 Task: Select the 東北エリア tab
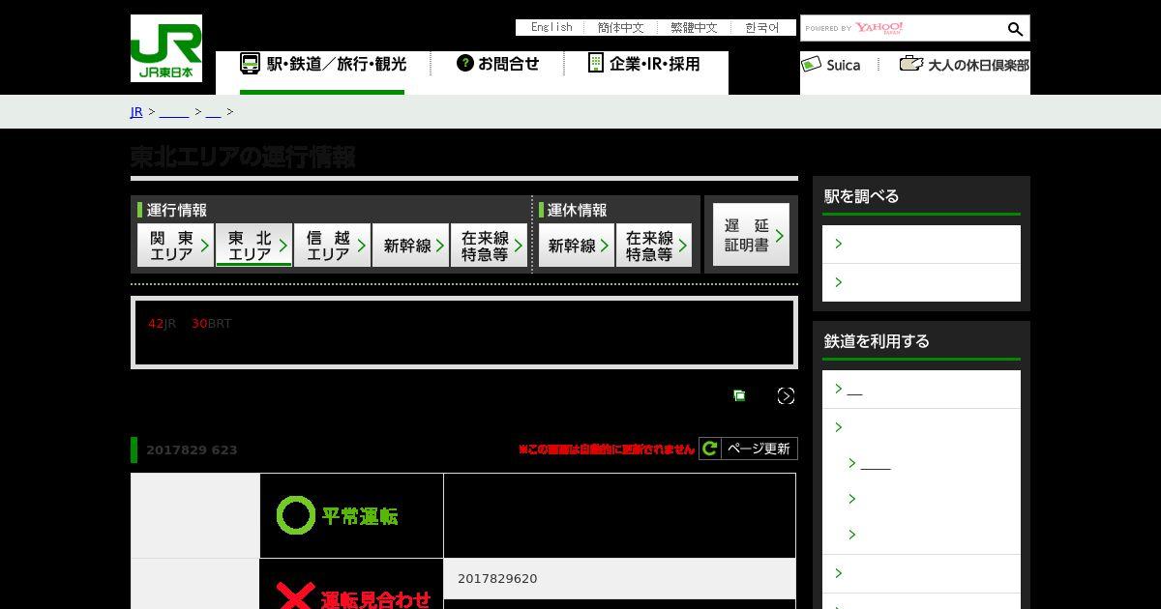(253, 246)
